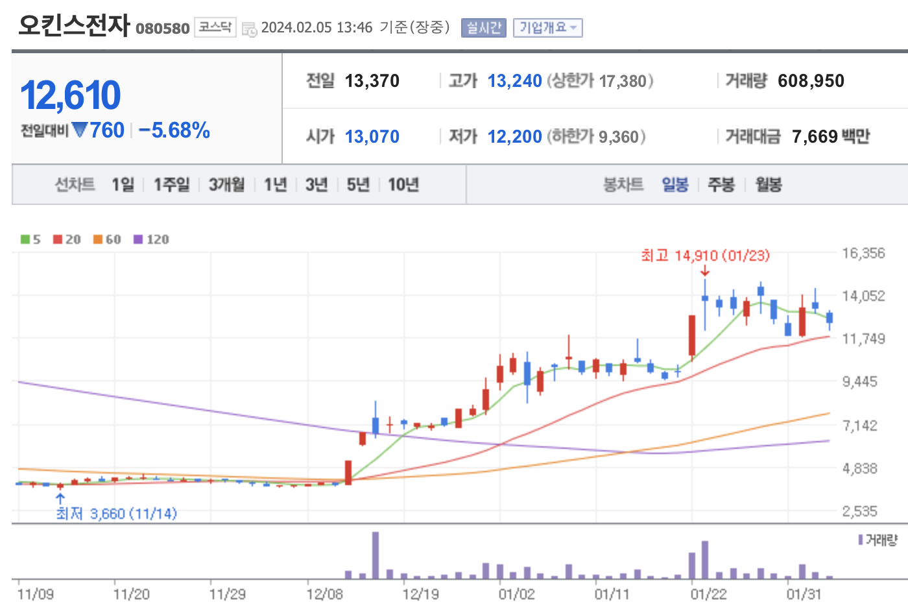Click the stock name 오킨스전자

[74, 25]
